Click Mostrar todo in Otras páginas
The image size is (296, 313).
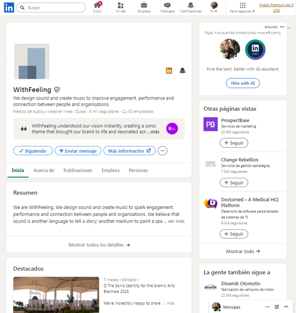click(243, 251)
